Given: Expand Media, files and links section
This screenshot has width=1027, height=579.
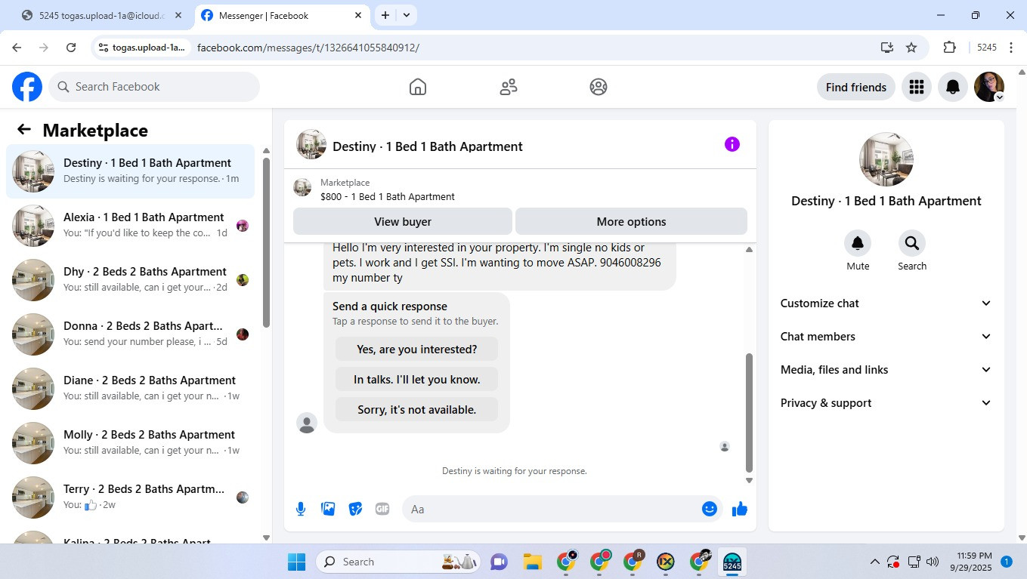Looking at the screenshot, I should tap(886, 370).
